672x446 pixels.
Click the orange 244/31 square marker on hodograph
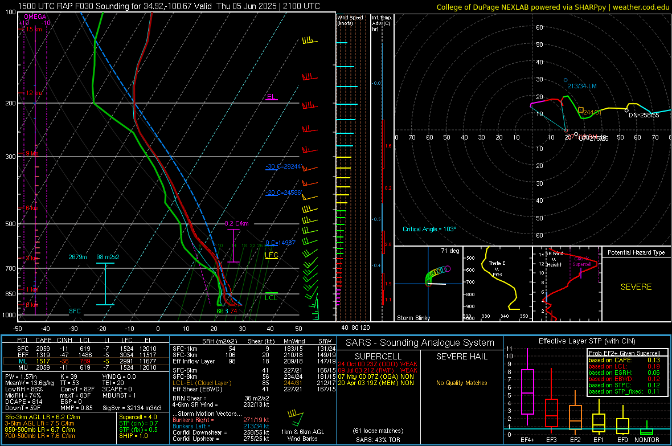point(581,110)
